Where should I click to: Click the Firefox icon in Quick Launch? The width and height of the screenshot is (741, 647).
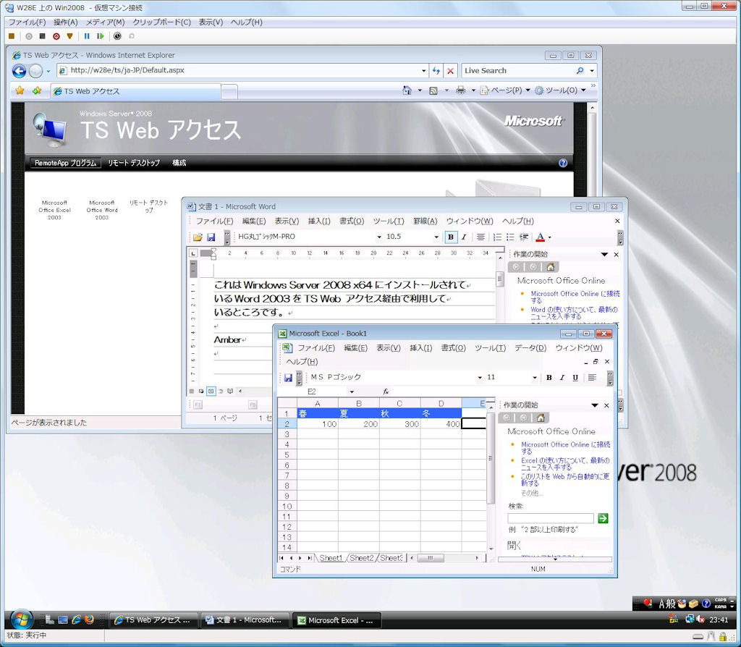[x=89, y=619]
